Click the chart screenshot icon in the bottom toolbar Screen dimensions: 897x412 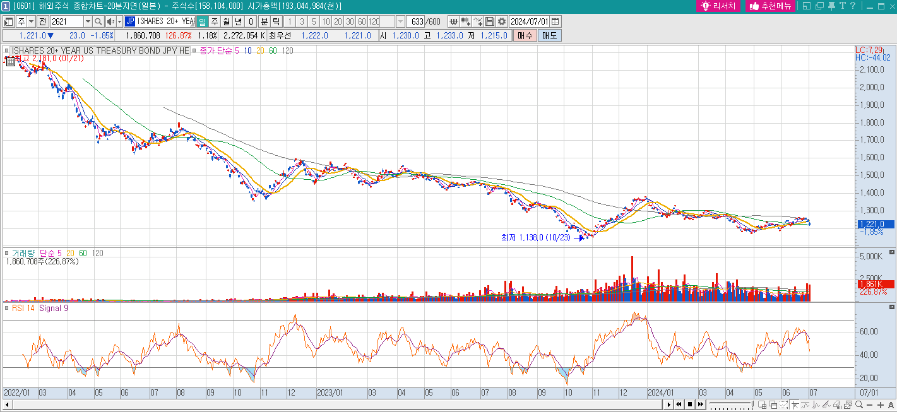click(x=847, y=405)
